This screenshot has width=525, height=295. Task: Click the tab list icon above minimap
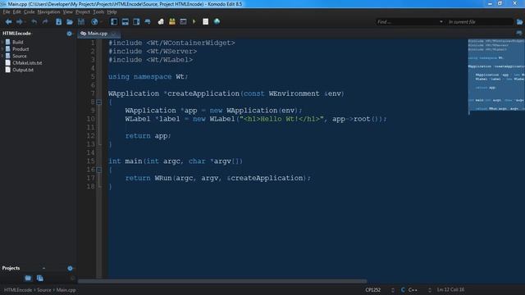pyautogui.click(x=519, y=33)
